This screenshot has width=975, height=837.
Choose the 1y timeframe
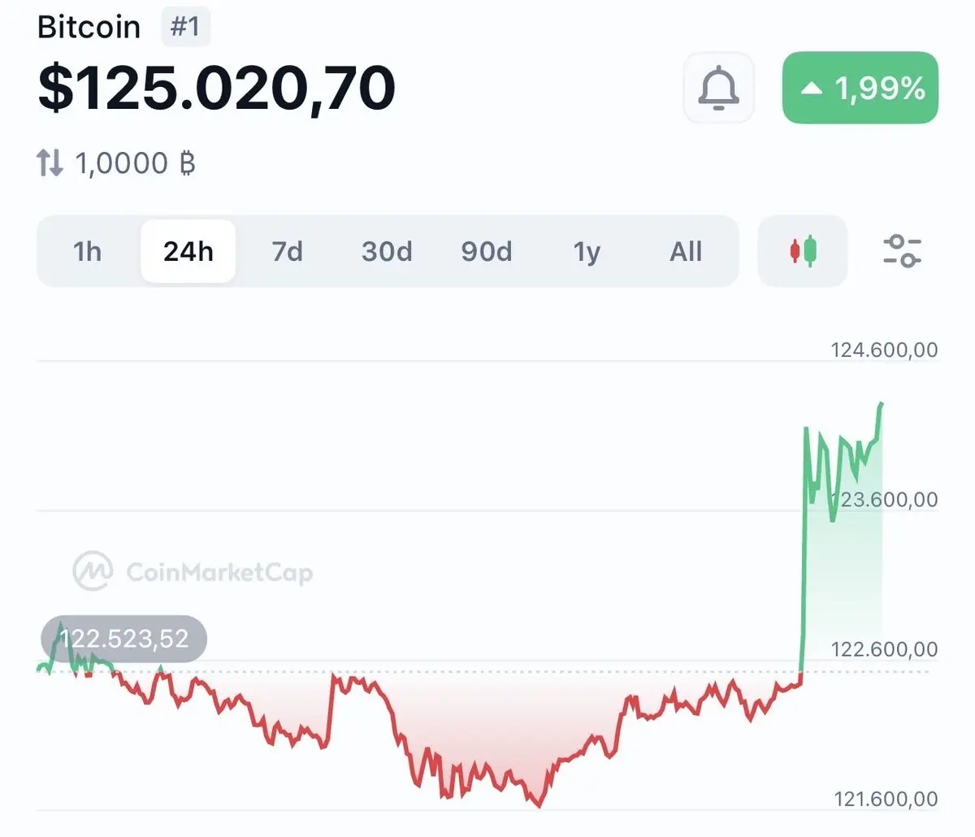click(587, 251)
